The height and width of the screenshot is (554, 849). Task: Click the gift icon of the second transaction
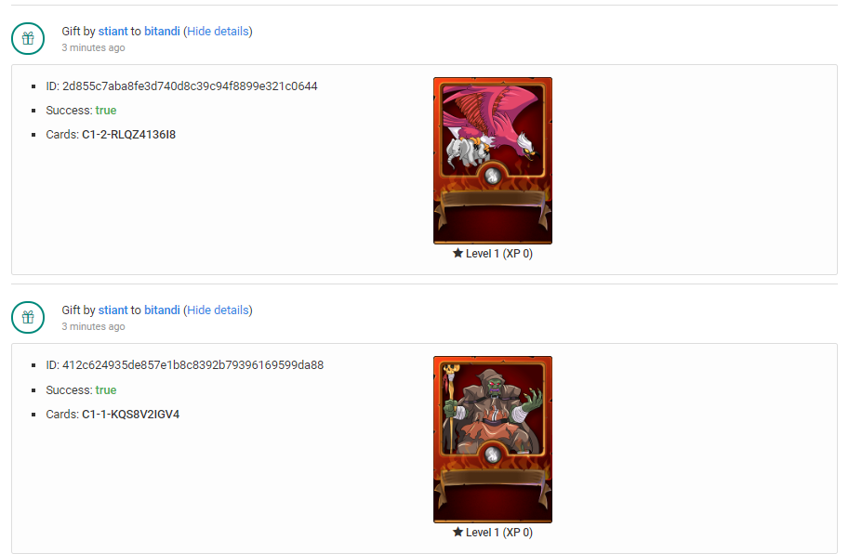point(28,318)
